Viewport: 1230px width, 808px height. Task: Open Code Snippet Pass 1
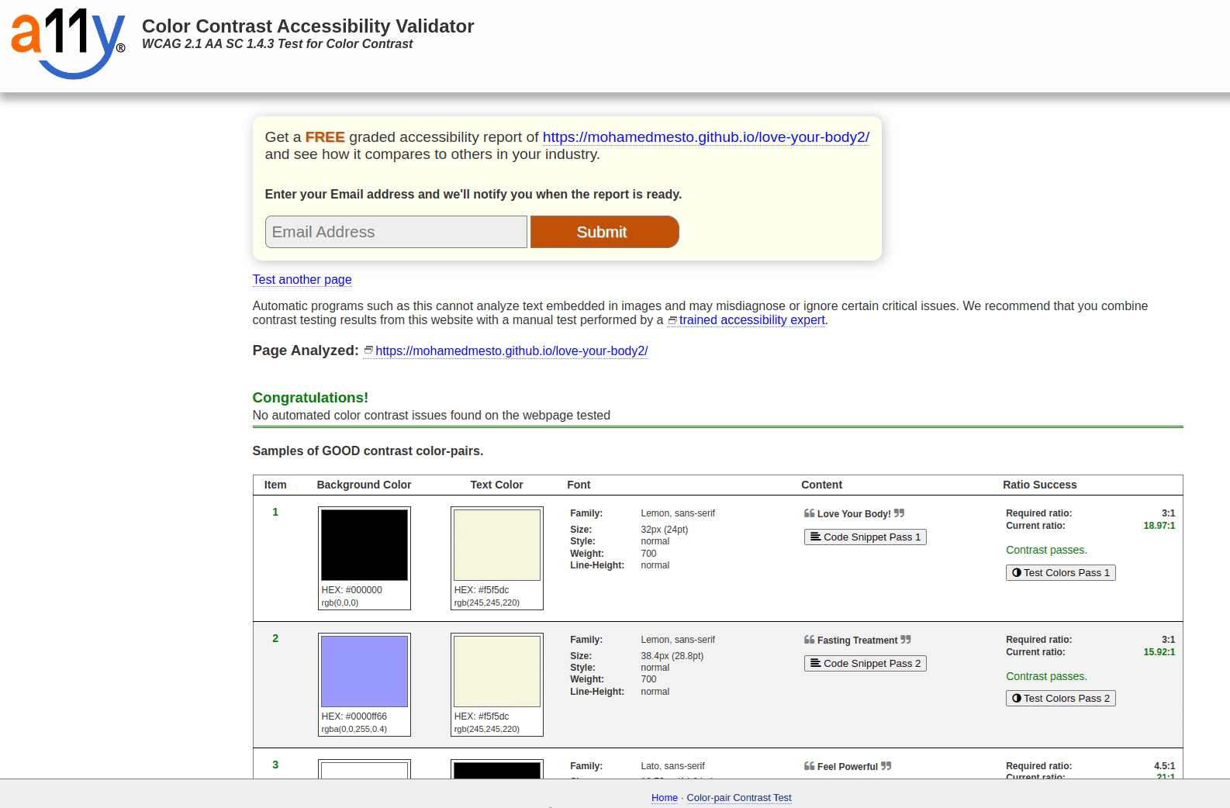[x=865, y=537]
